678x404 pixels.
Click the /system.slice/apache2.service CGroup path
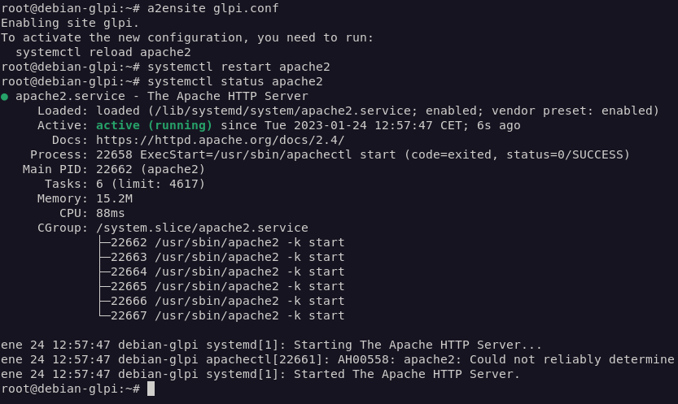pos(202,228)
